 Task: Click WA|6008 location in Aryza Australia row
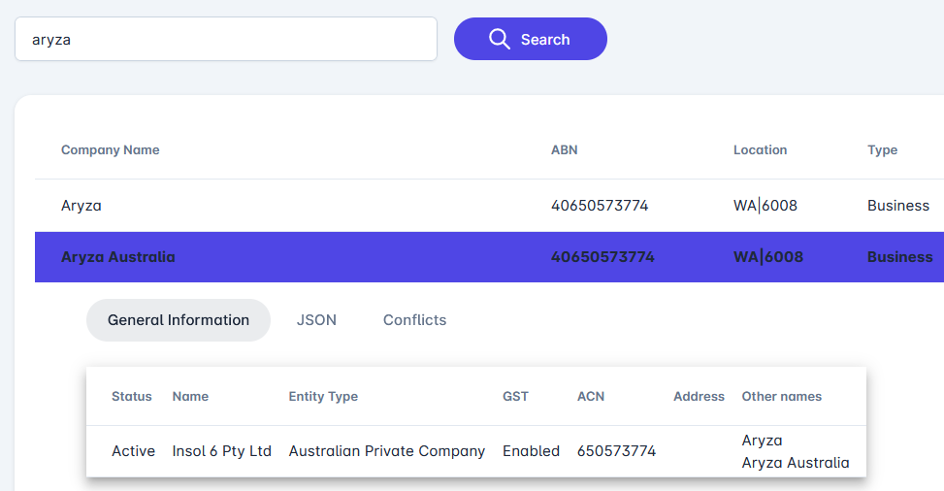coord(768,256)
